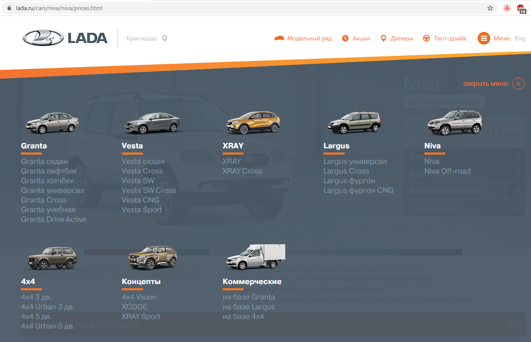Choose 4x4 Vision concept from the list

139,297
